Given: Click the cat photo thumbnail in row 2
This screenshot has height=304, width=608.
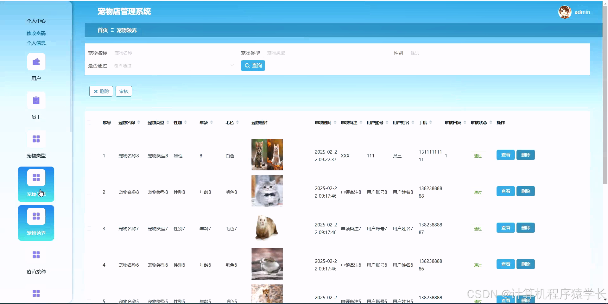Looking at the screenshot, I should (x=267, y=191).
